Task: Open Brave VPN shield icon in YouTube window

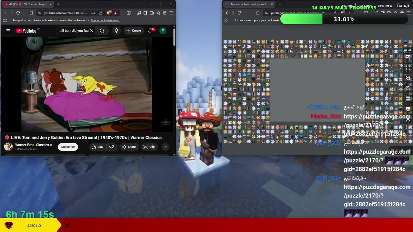Action: click(165, 13)
